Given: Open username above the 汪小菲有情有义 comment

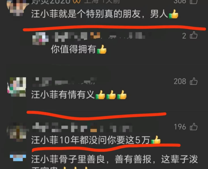Looking at the screenshot, I should tap(64, 81).
